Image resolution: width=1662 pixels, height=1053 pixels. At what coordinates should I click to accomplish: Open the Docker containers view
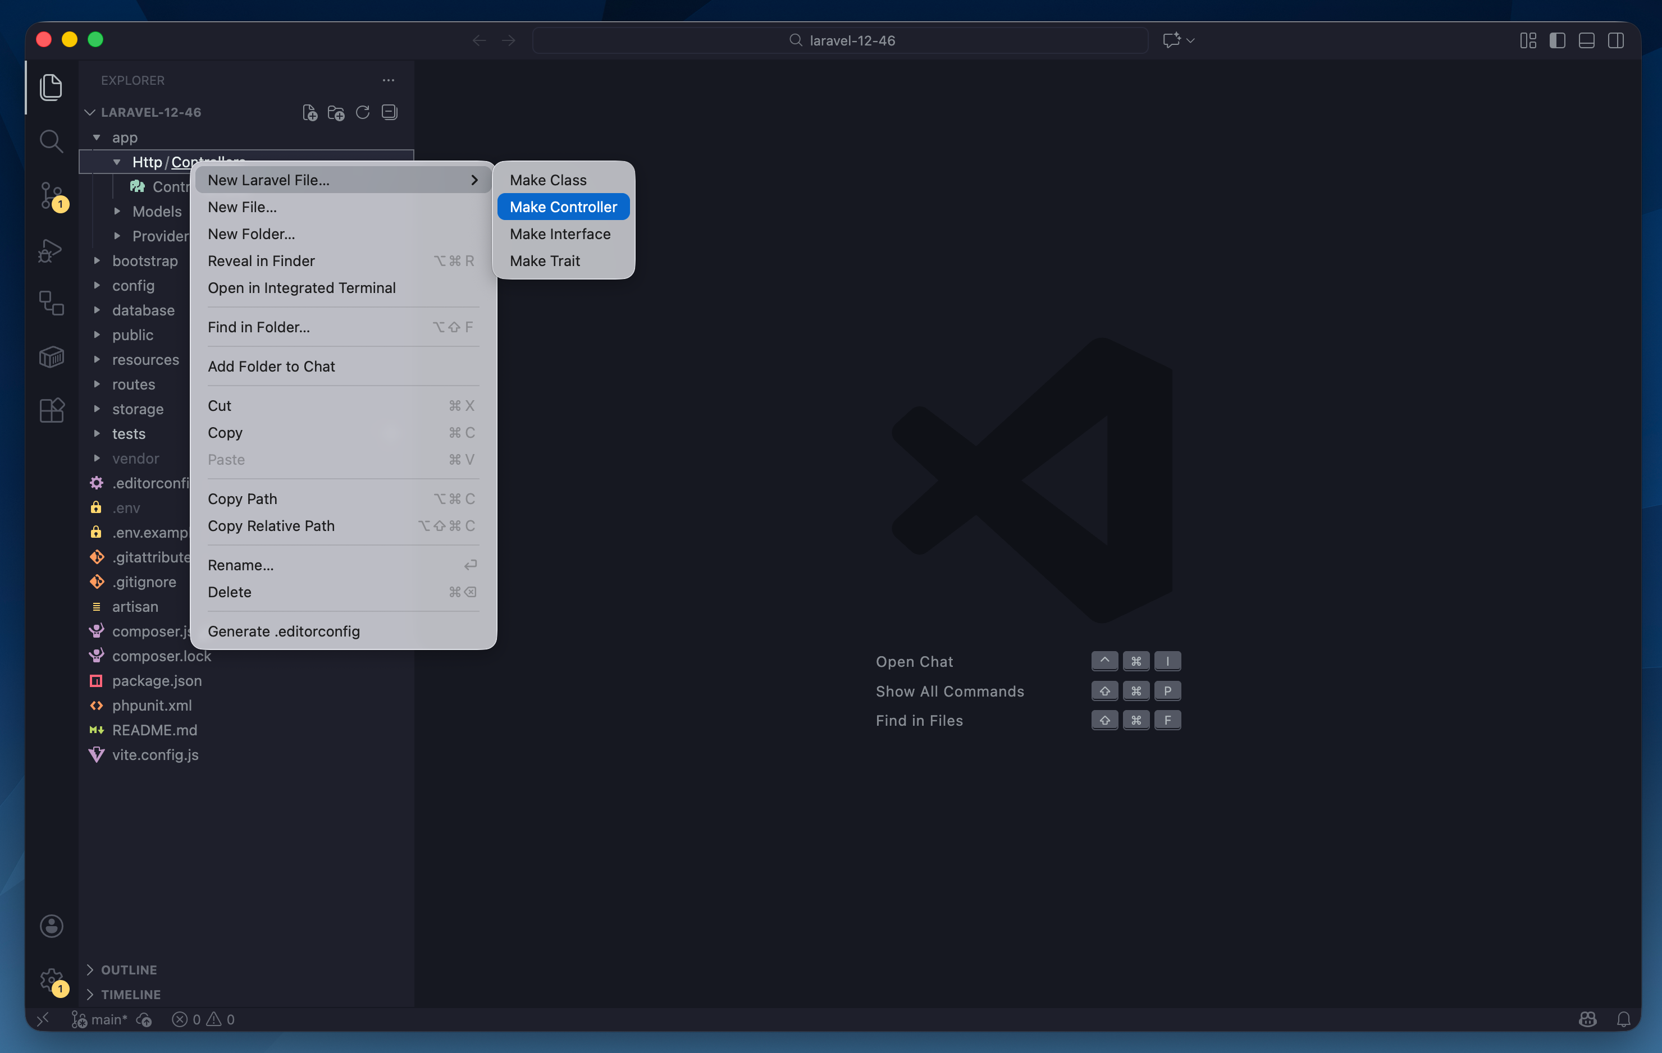51,357
